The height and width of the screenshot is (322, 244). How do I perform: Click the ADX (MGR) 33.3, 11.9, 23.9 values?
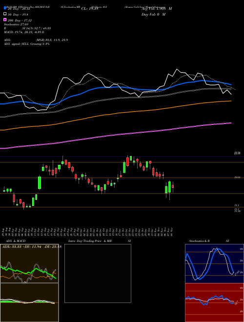(x=52, y=40)
